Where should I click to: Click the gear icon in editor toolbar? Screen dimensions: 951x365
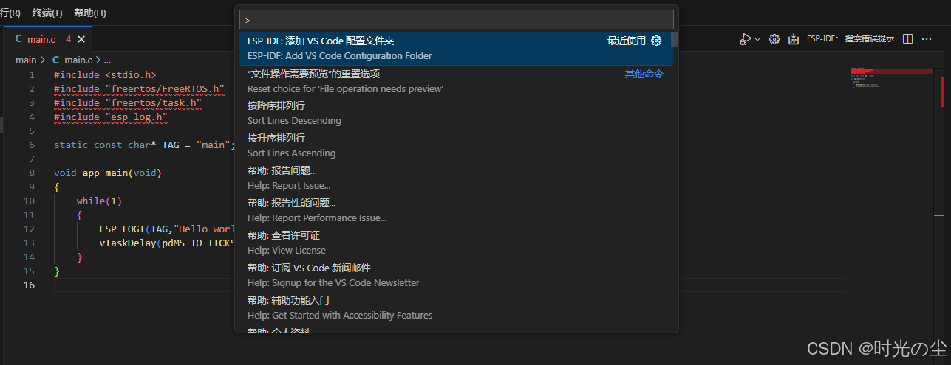point(774,39)
